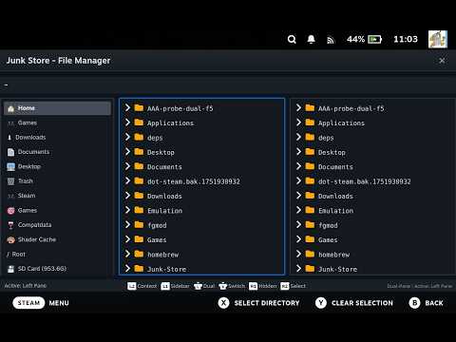
Task: Click Documents name in the right pane
Action: click(335, 167)
